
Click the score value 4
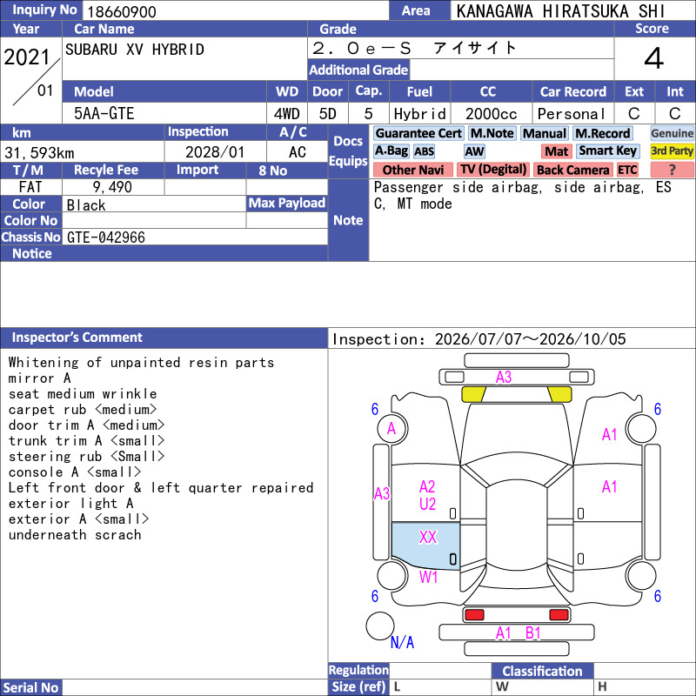tap(654, 58)
